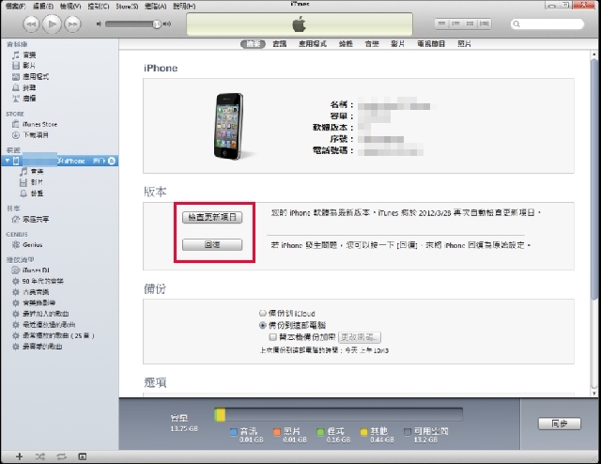Skip to the previous track
Screen dimensions: 601x464
tap(31, 24)
